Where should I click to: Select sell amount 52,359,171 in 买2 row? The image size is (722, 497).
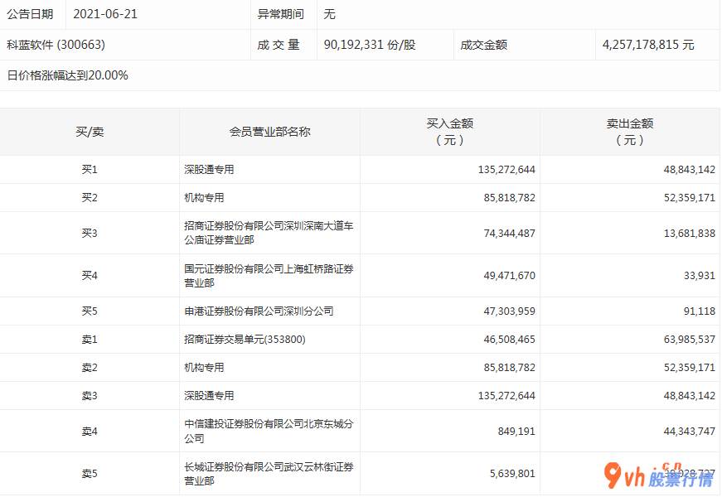coord(690,197)
